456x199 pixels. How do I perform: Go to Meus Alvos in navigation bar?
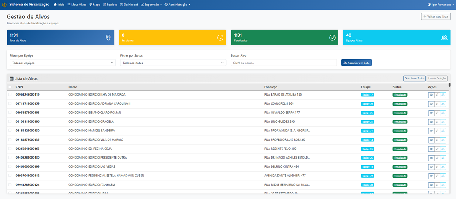coord(77,4)
